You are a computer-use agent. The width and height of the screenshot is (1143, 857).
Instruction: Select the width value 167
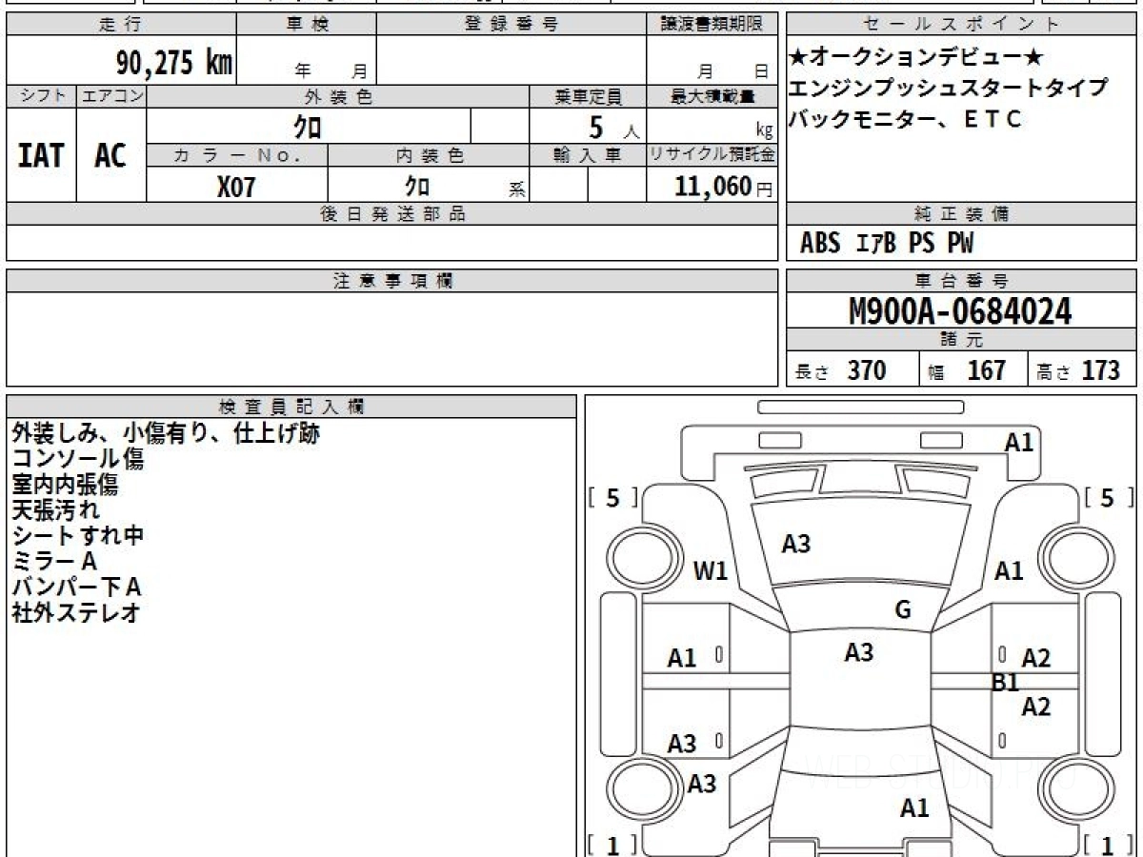coord(986,370)
